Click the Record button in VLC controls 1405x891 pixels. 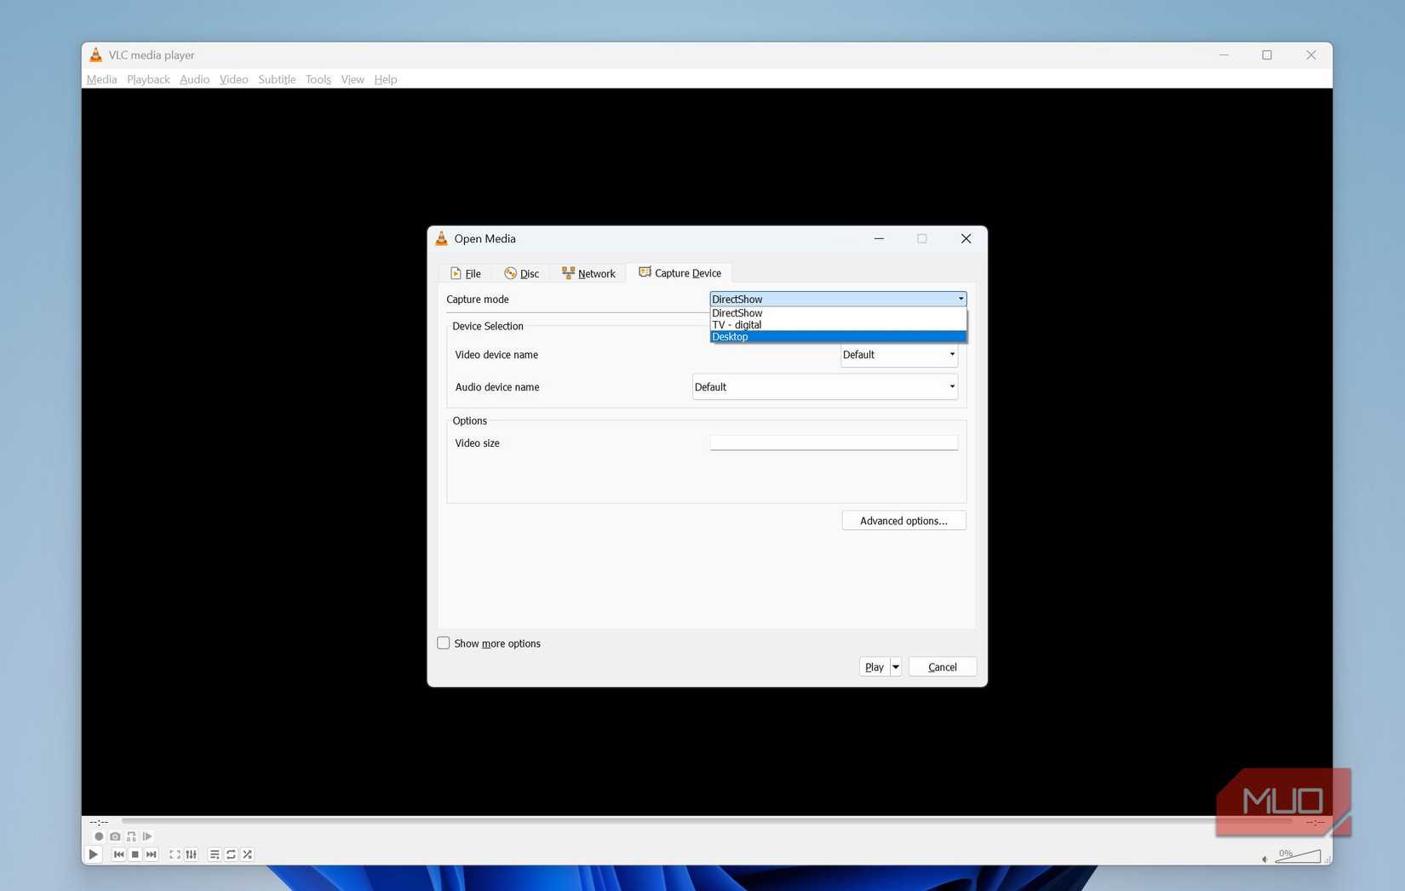coord(99,837)
